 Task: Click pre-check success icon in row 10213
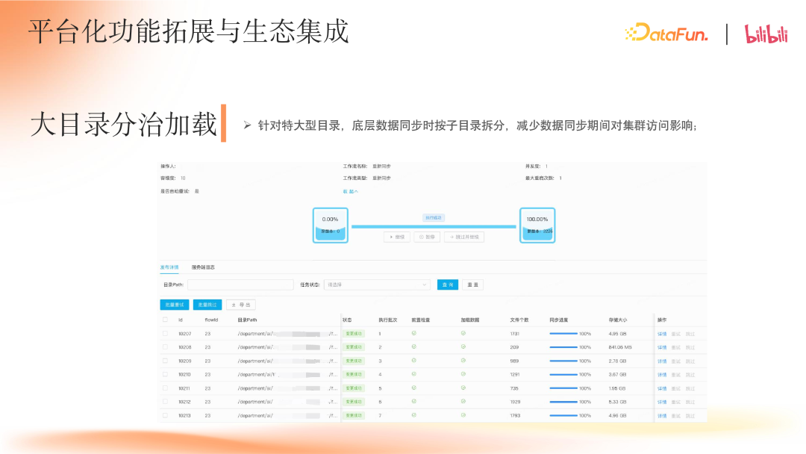413,415
